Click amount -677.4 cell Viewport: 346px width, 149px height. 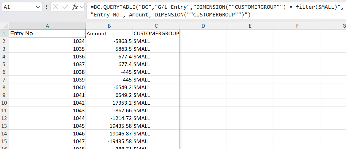tap(109, 57)
